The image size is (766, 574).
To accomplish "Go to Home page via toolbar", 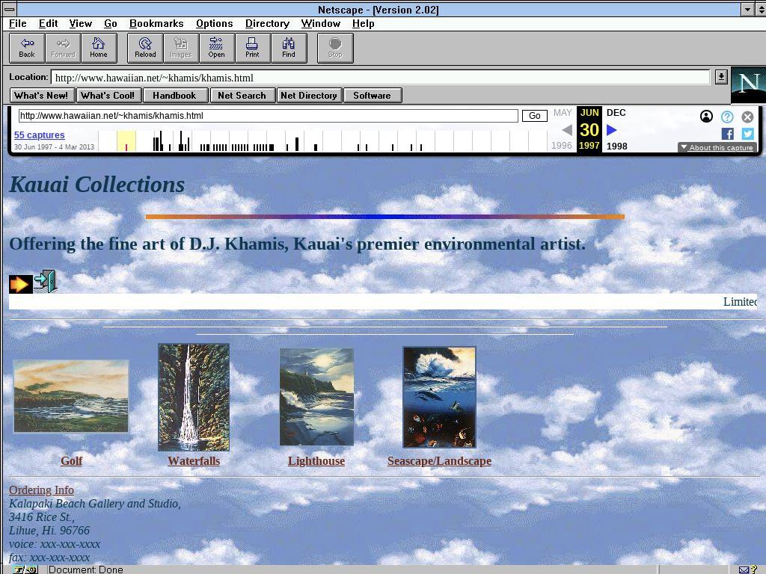I will (x=99, y=48).
